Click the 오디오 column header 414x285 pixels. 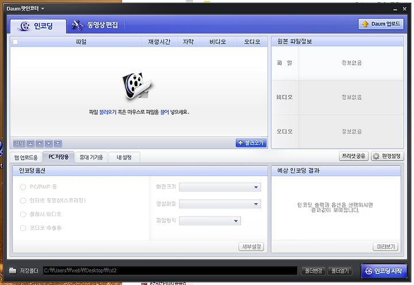tap(252, 42)
